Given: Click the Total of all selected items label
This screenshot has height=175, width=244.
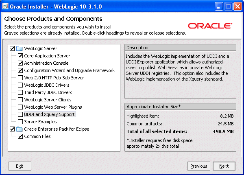Looking at the screenshot, I should [x=157, y=131].
